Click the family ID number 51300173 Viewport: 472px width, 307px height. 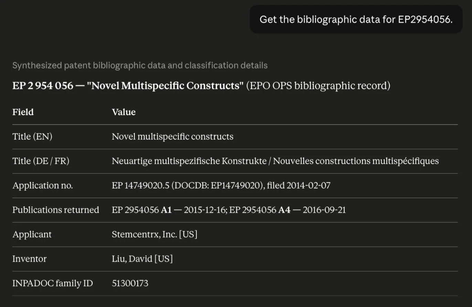coord(130,283)
